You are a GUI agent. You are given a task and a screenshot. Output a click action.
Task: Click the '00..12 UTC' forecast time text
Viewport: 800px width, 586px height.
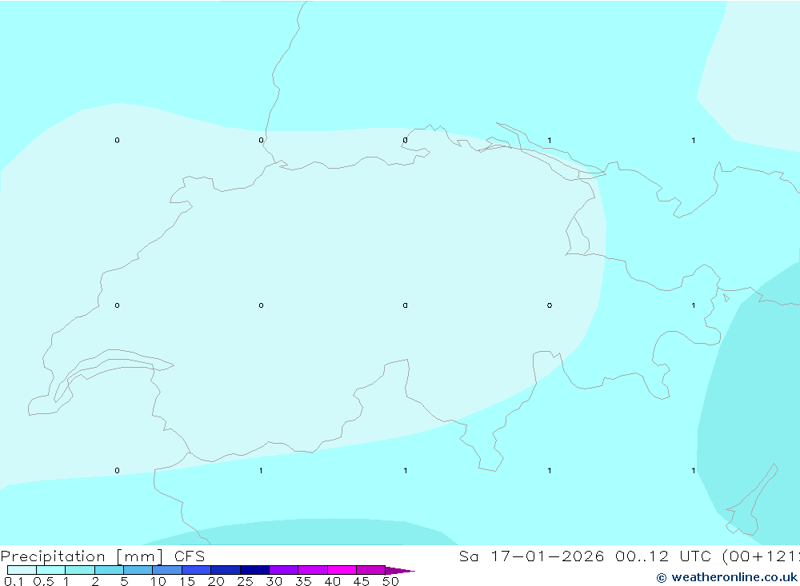point(663,556)
